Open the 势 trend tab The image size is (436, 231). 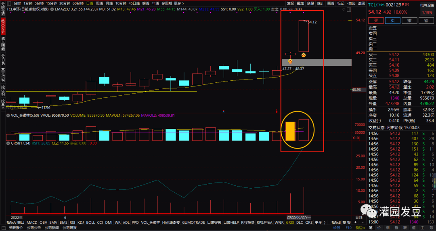click(396, 228)
